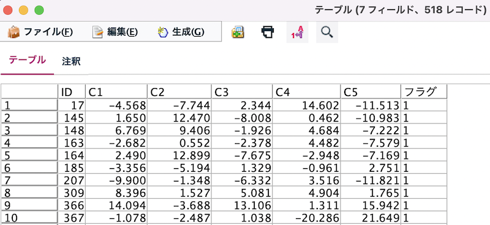This screenshot has width=490, height=225.
Task: Click C5 cell -11.821
Action: tap(371, 180)
